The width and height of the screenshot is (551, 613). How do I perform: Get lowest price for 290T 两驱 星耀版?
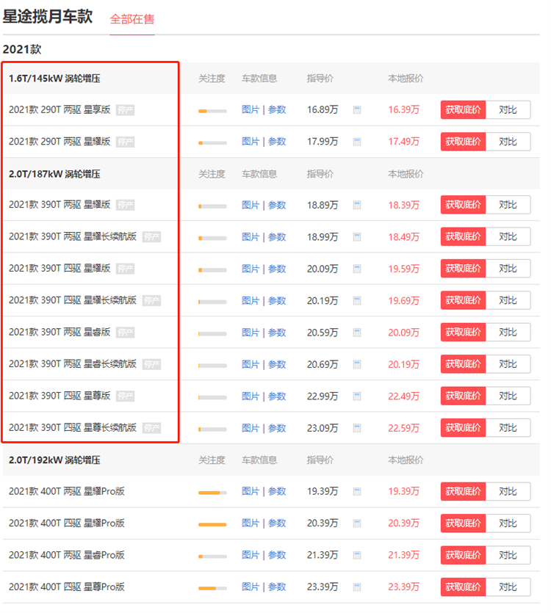(x=463, y=142)
